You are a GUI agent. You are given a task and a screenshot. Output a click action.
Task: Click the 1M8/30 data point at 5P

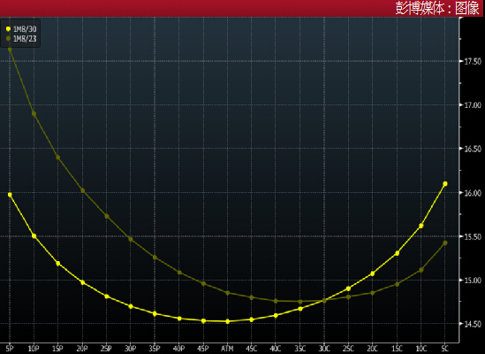point(10,195)
